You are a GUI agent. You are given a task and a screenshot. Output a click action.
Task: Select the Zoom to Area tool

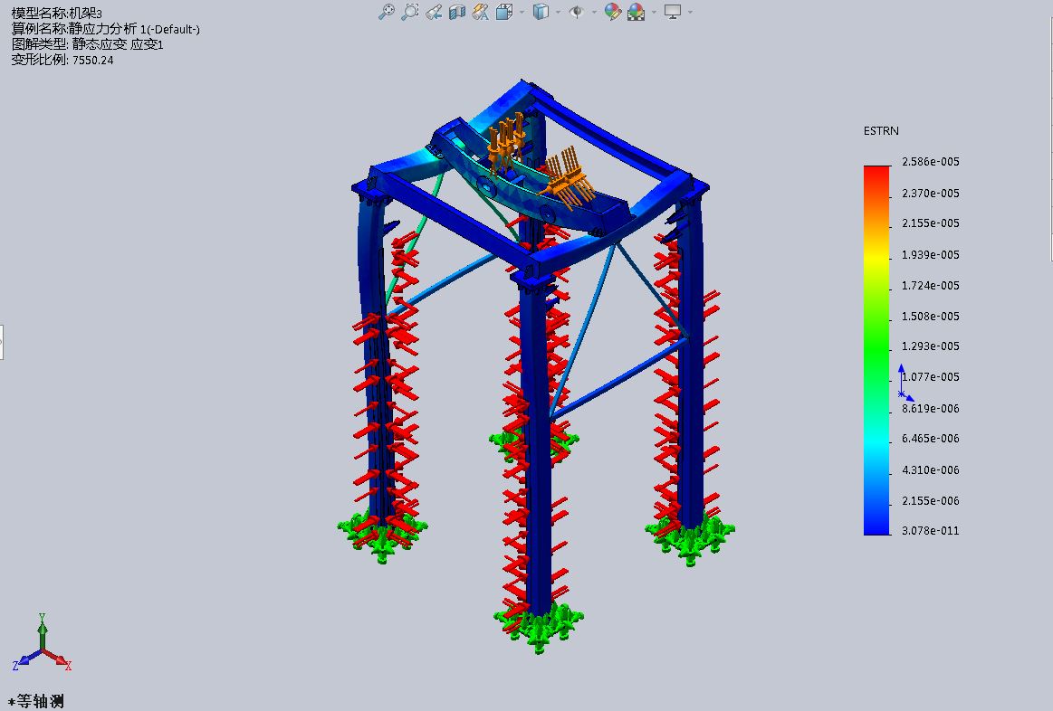click(x=409, y=12)
